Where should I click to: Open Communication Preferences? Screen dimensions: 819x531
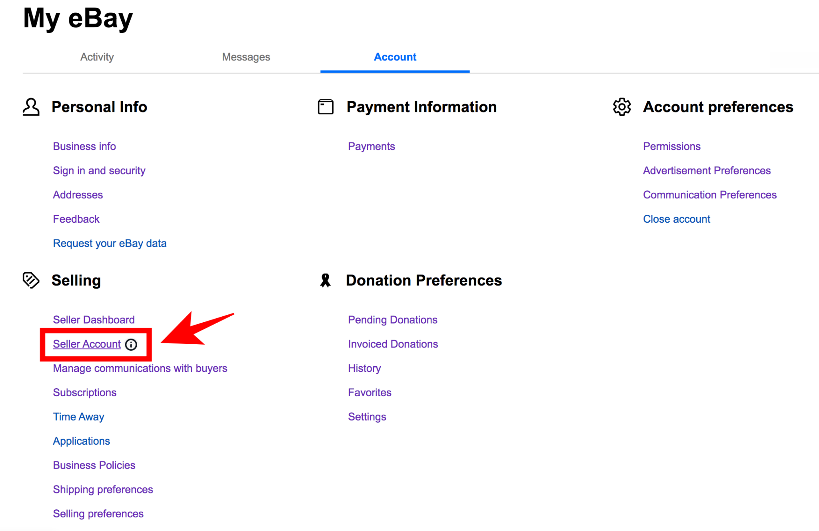(x=709, y=195)
